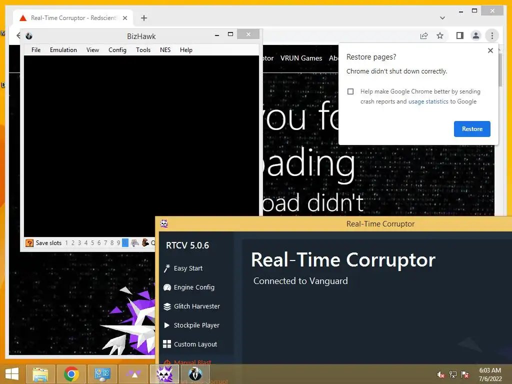Click VRUN Games in website navigation
The image size is (512, 384).
pos(301,58)
